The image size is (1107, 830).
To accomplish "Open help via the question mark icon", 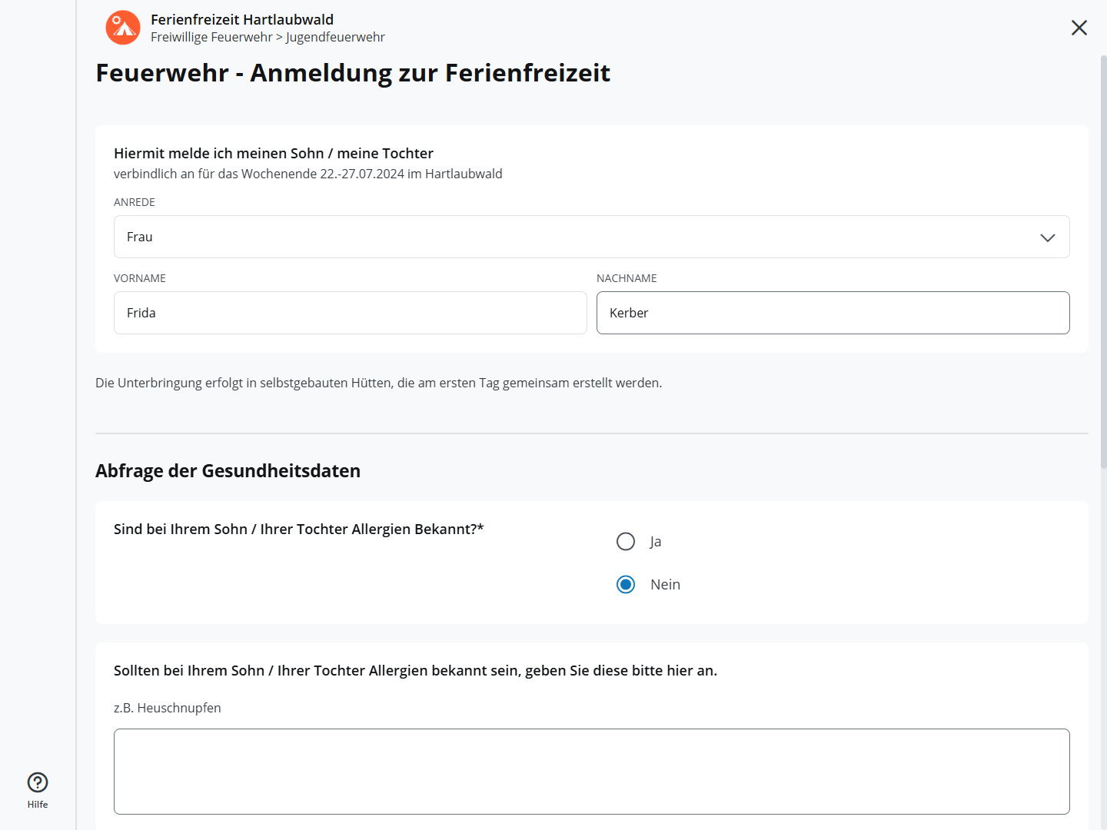I will pos(38,782).
